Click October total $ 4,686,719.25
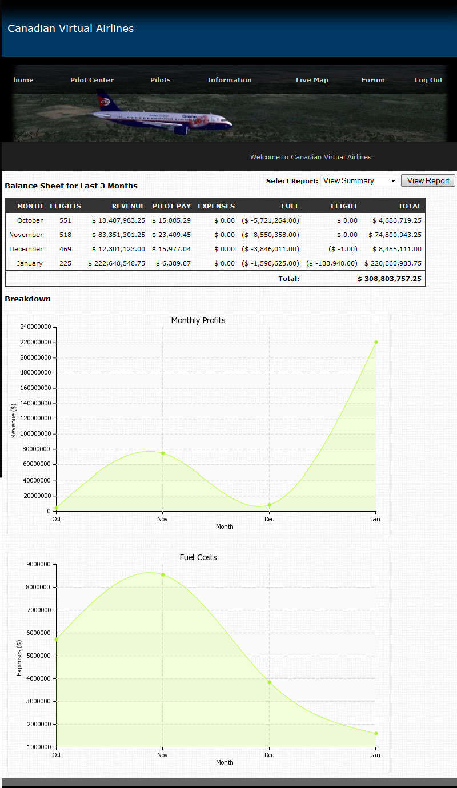Viewport: 457px width, 788px height. click(x=396, y=220)
